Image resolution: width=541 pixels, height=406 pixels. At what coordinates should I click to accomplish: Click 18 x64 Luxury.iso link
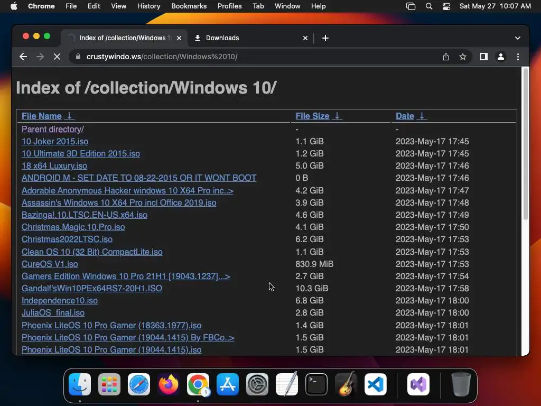tap(54, 165)
